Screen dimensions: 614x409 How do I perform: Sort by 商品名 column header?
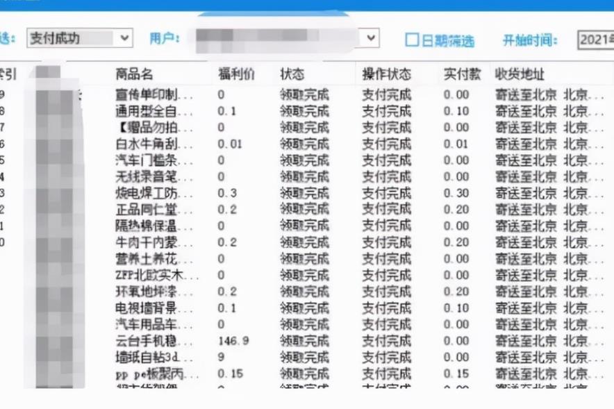(x=134, y=74)
